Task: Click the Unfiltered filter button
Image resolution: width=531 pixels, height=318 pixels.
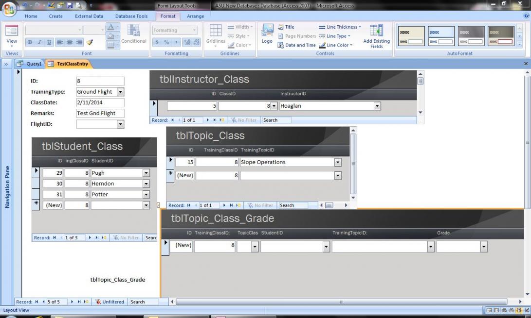Action: 110,302
